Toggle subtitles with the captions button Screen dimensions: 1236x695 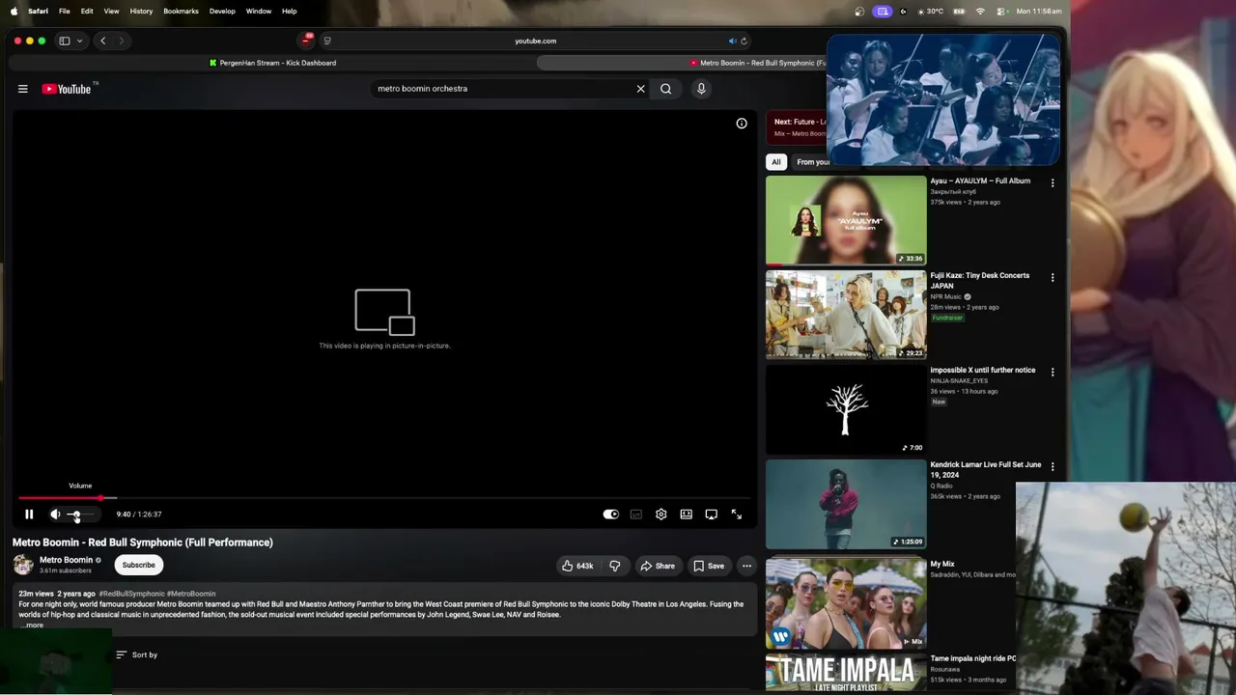(x=636, y=514)
